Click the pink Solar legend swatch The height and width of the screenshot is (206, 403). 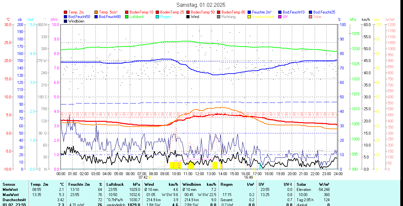pyautogui.click(x=311, y=17)
